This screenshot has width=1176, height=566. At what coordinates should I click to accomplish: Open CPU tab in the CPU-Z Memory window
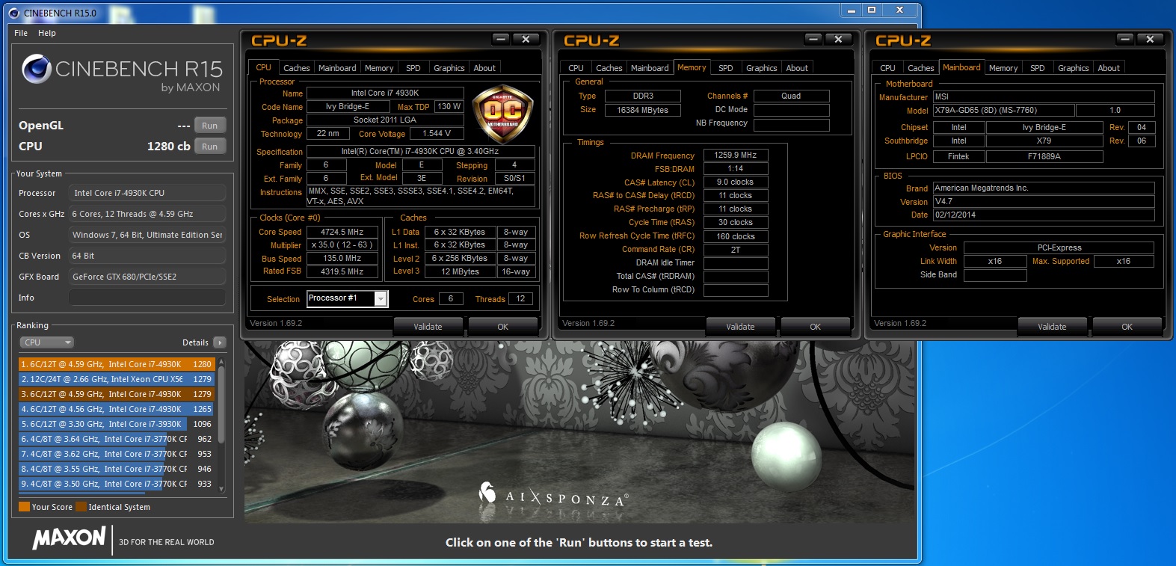pos(576,68)
